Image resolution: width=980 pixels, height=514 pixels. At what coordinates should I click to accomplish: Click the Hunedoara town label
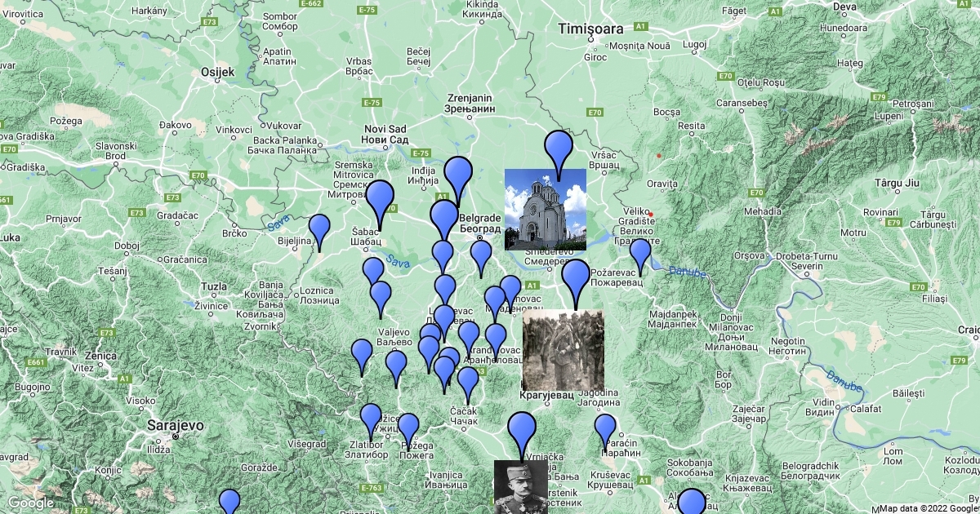point(844,28)
